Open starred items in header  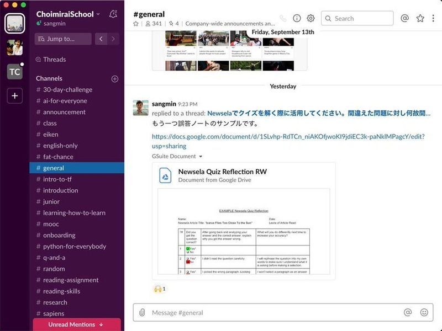tap(420, 18)
